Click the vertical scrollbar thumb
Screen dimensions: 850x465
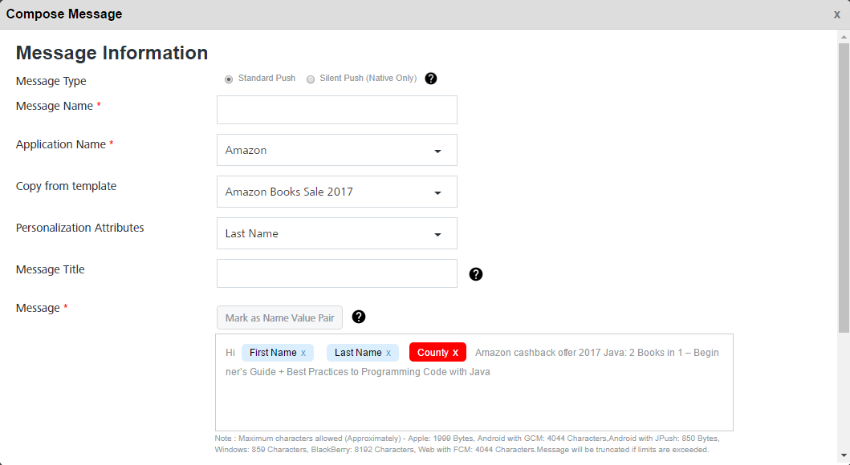[844, 188]
